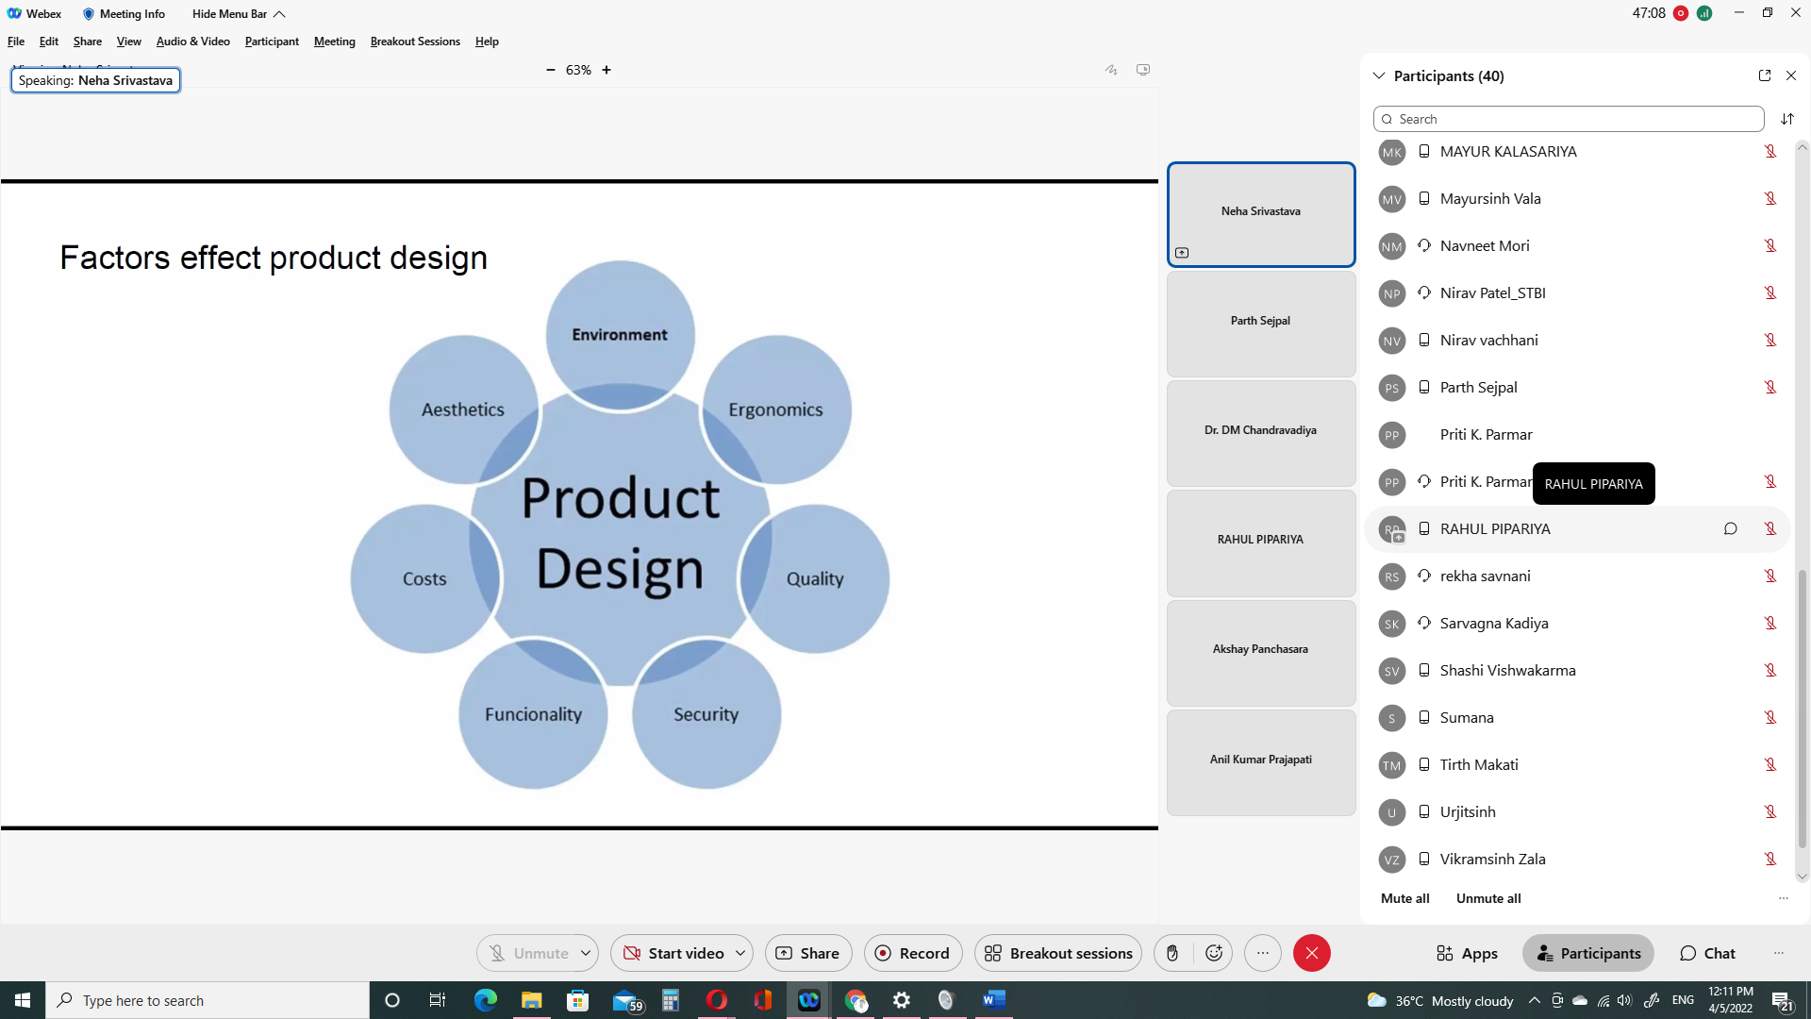Click the annotate icon above the slide
Screen dimensions: 1811x1019
1111,70
